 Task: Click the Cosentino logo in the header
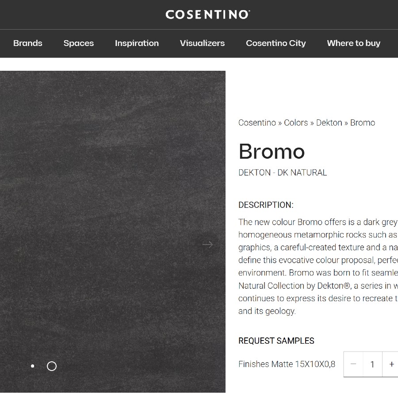pyautogui.click(x=207, y=14)
